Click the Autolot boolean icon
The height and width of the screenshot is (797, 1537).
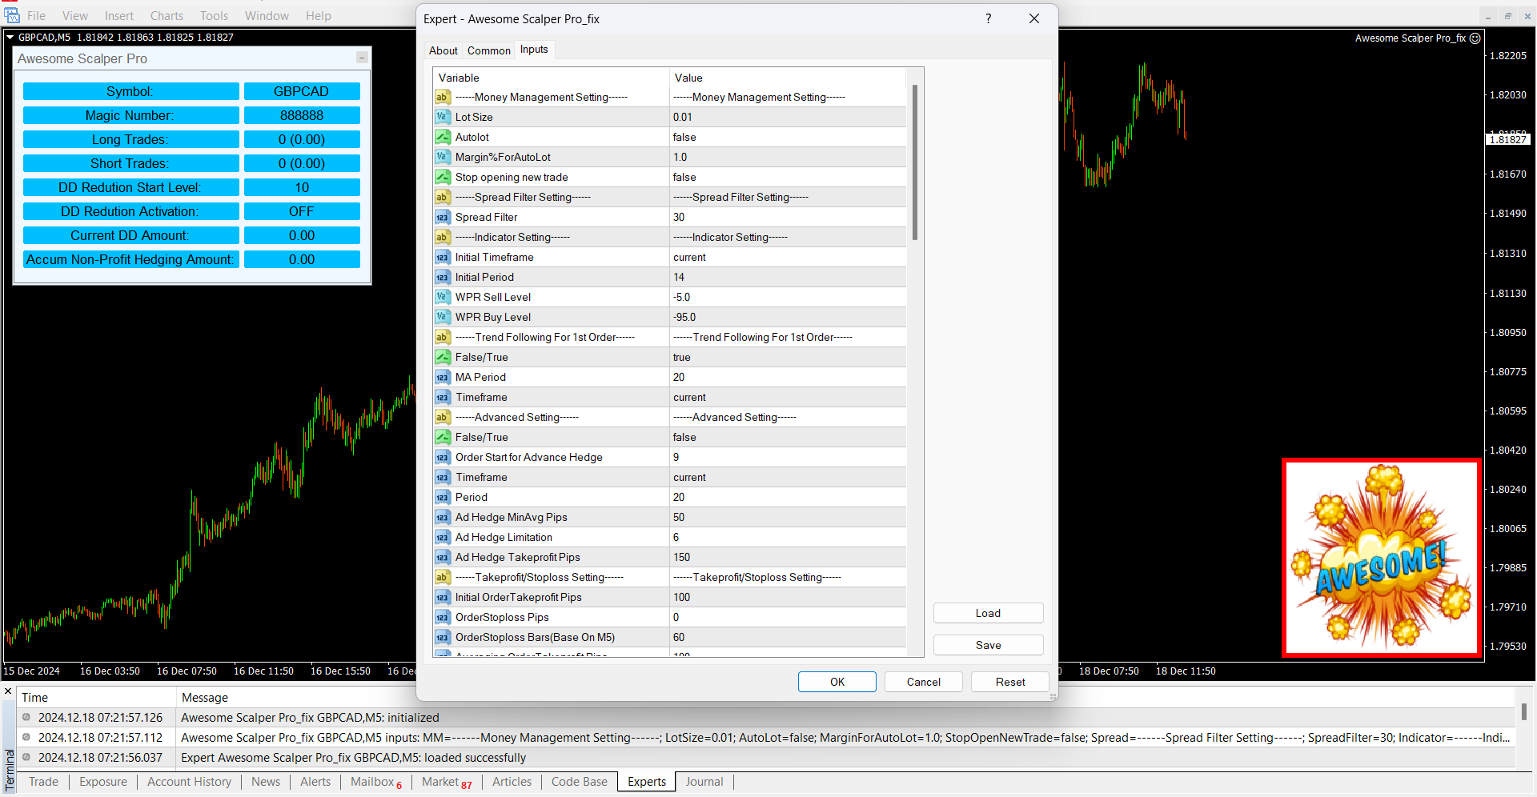click(x=443, y=137)
